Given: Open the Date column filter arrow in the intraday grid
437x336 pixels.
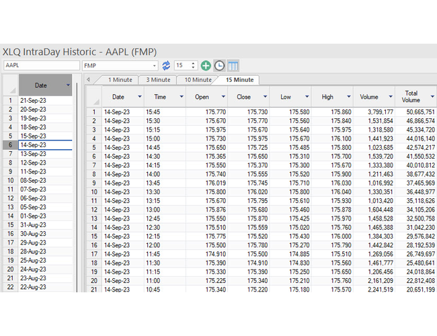Looking at the screenshot, I should pyautogui.click(x=140, y=96).
